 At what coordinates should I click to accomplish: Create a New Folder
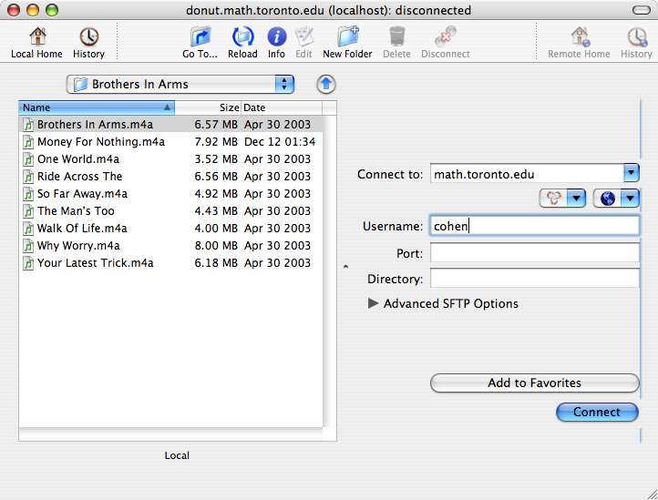[x=347, y=43]
